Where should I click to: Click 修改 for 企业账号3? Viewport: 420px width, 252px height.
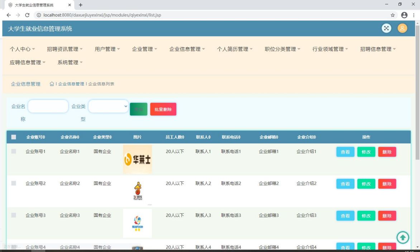pos(366,215)
